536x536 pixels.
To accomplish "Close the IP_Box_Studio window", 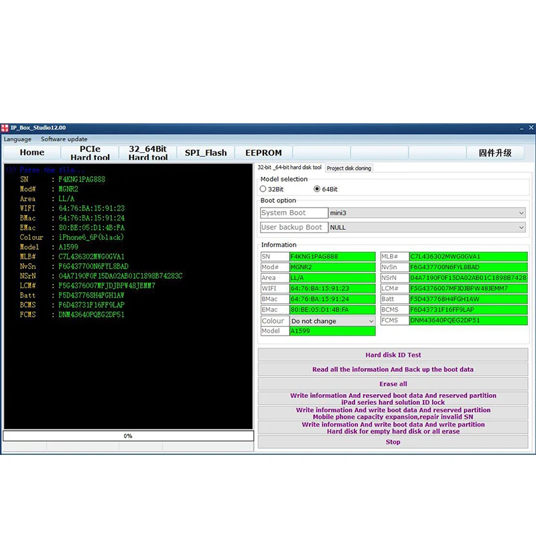I will pyautogui.click(x=531, y=127).
